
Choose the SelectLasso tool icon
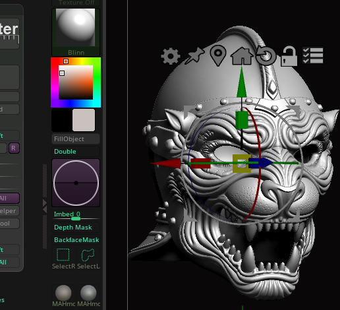88,259
